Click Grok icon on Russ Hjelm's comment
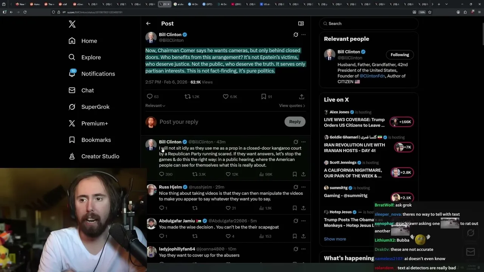 296,187
